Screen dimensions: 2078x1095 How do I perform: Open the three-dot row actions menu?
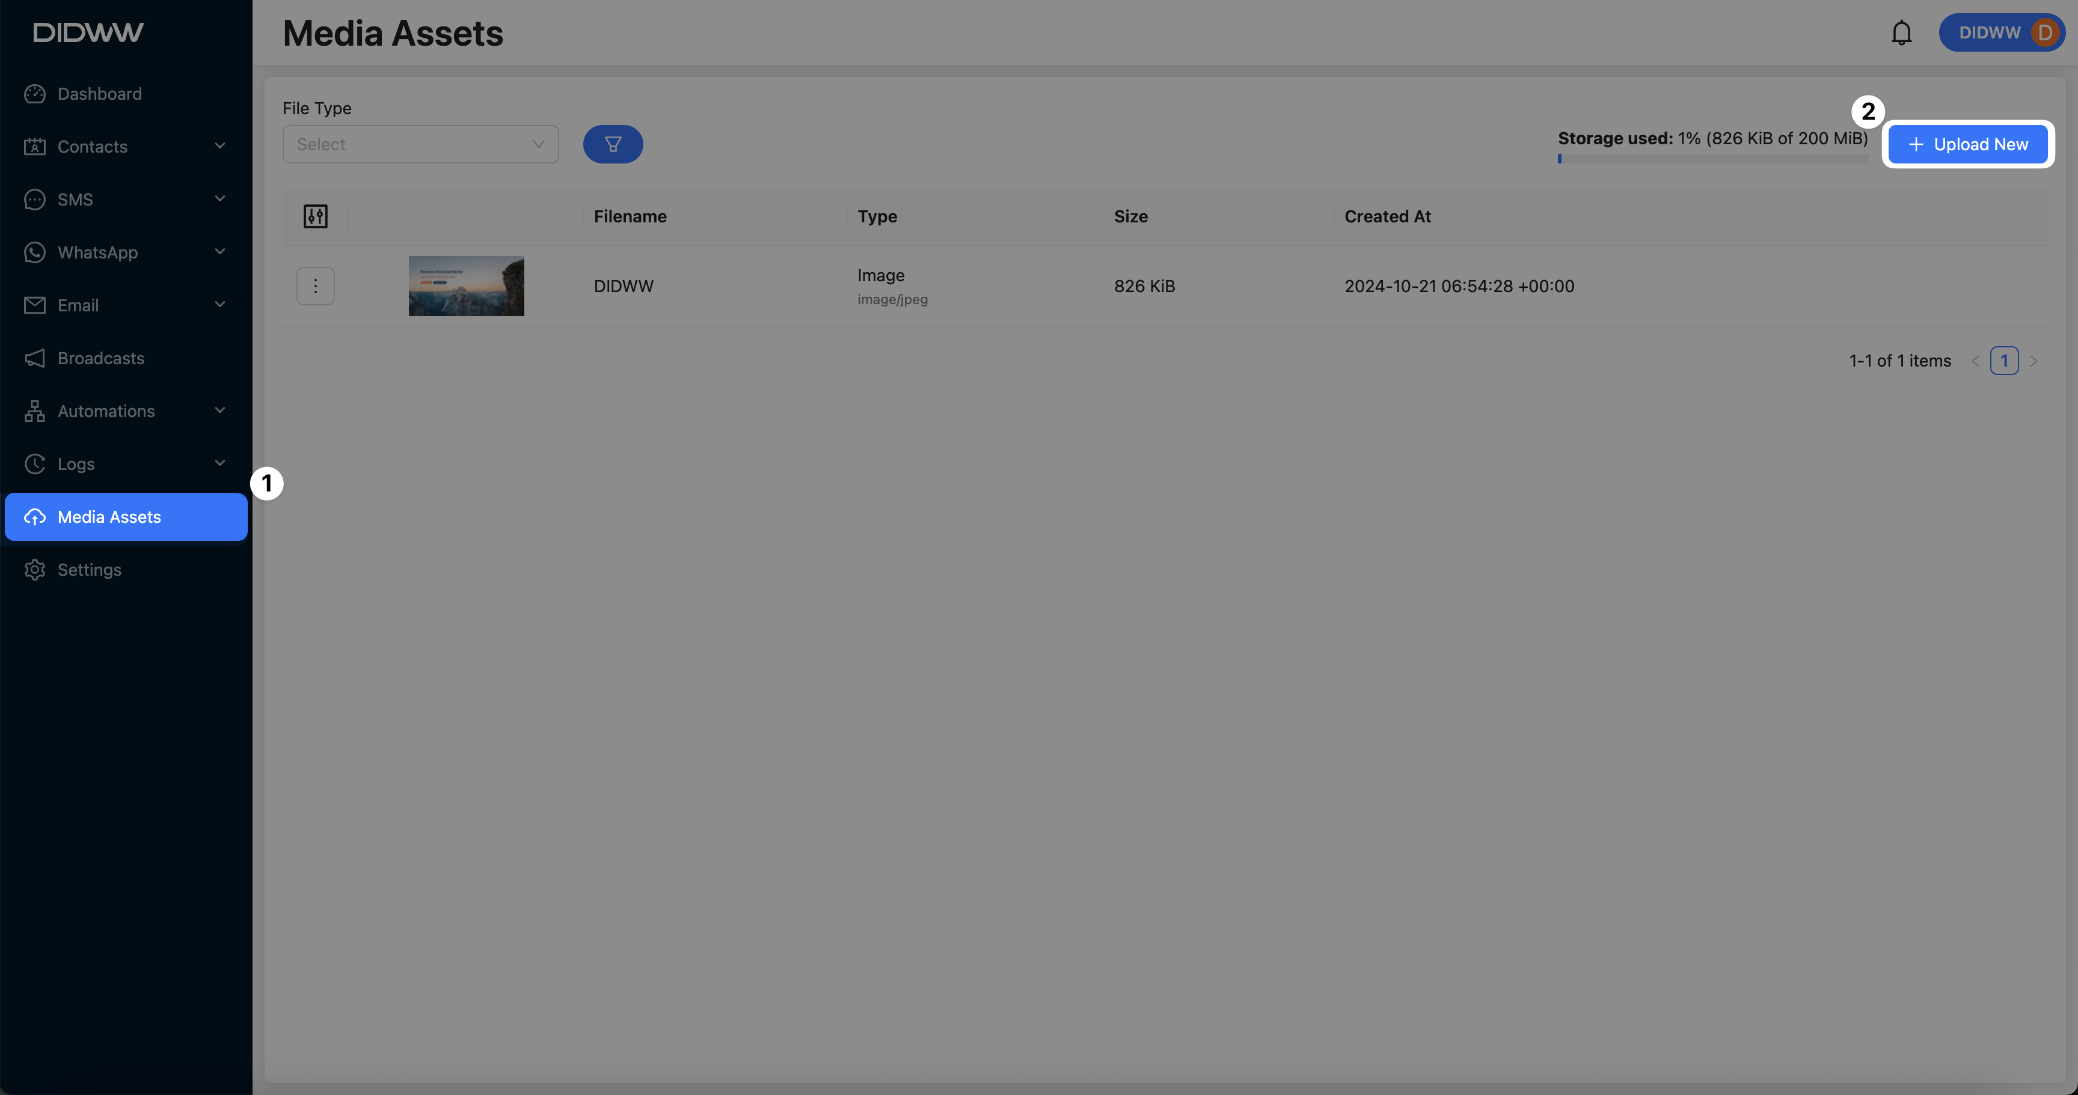tap(316, 286)
